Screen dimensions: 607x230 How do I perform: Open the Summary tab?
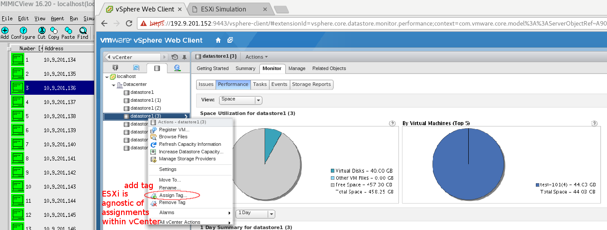click(245, 68)
